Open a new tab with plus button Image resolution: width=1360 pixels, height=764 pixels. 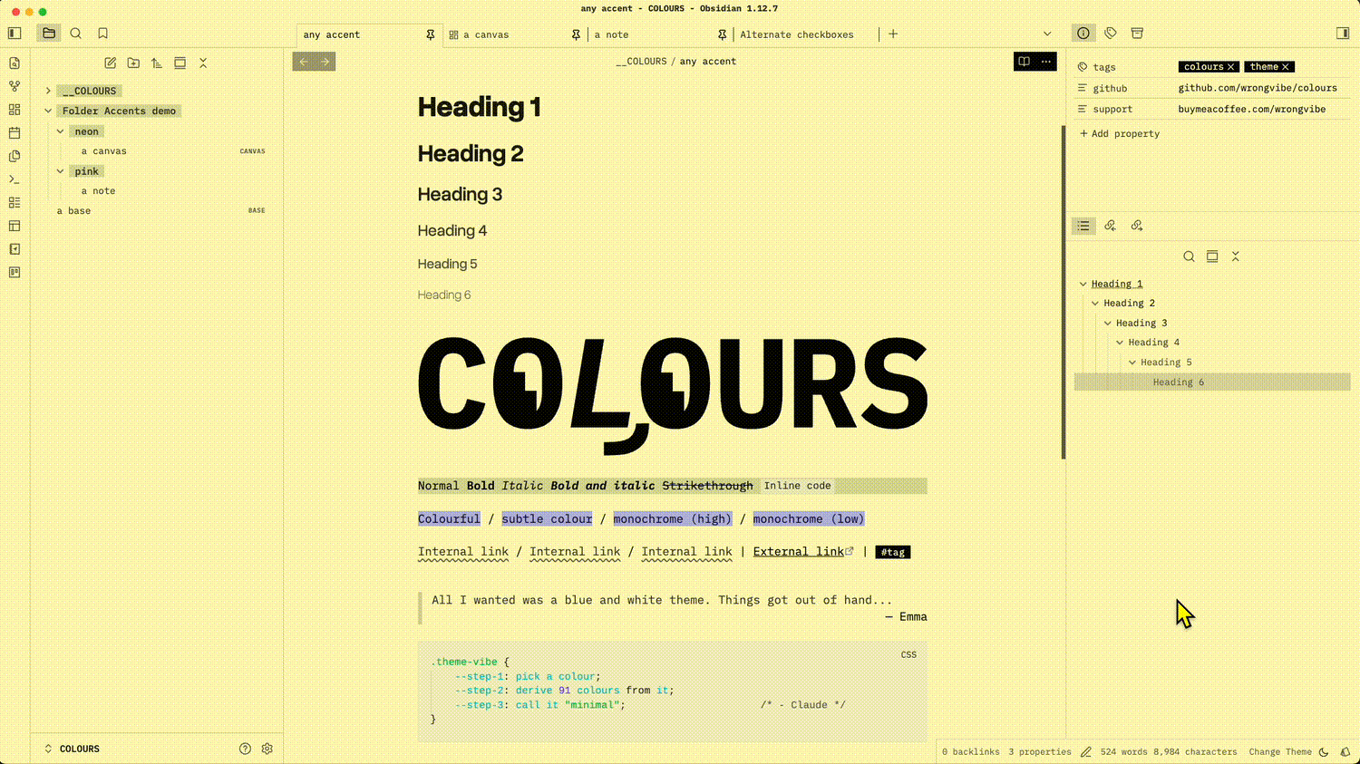893,34
